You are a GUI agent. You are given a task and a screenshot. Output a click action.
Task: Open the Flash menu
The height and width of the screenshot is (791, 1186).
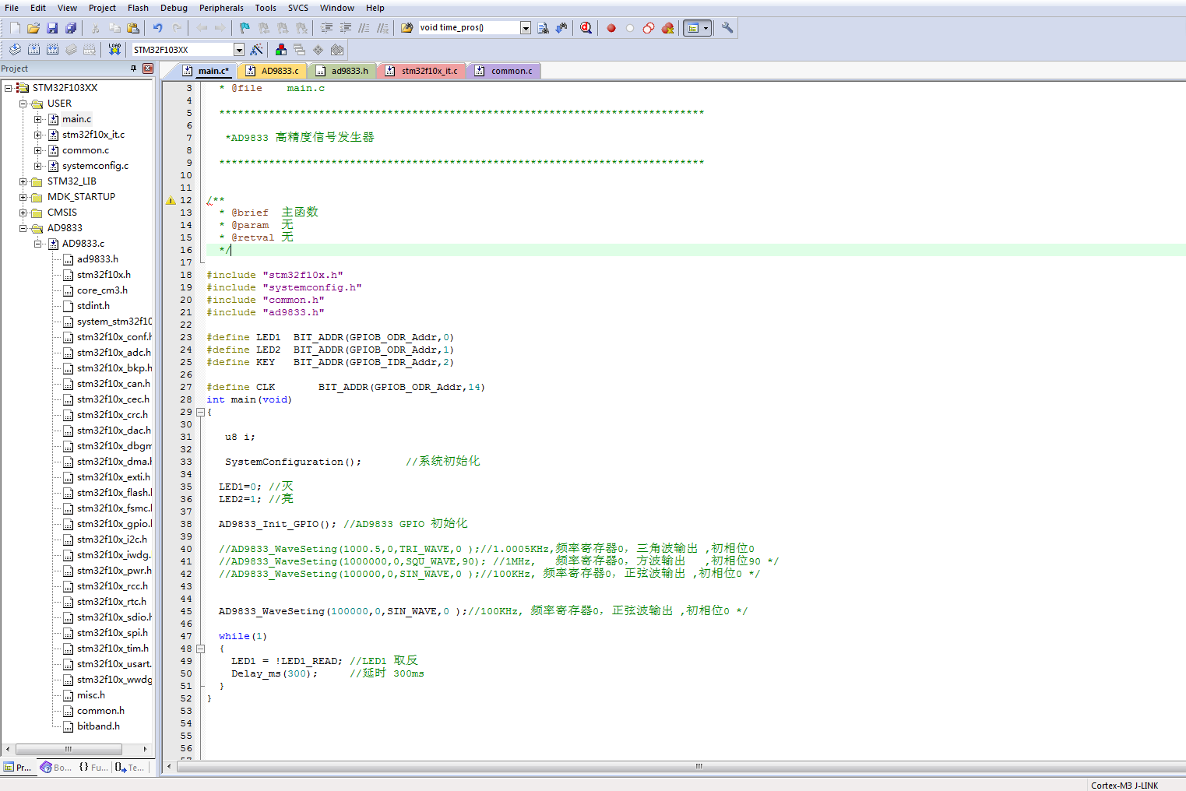(x=138, y=8)
